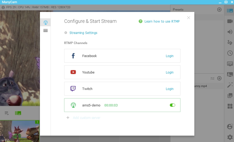Click the Lower third panel icon
Screen dimensions: 234x142
tap(230, 74)
